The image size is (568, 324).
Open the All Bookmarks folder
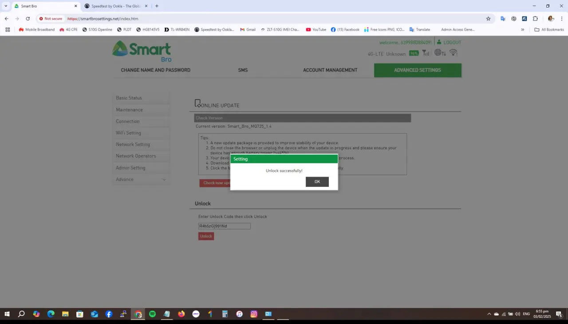point(549,30)
